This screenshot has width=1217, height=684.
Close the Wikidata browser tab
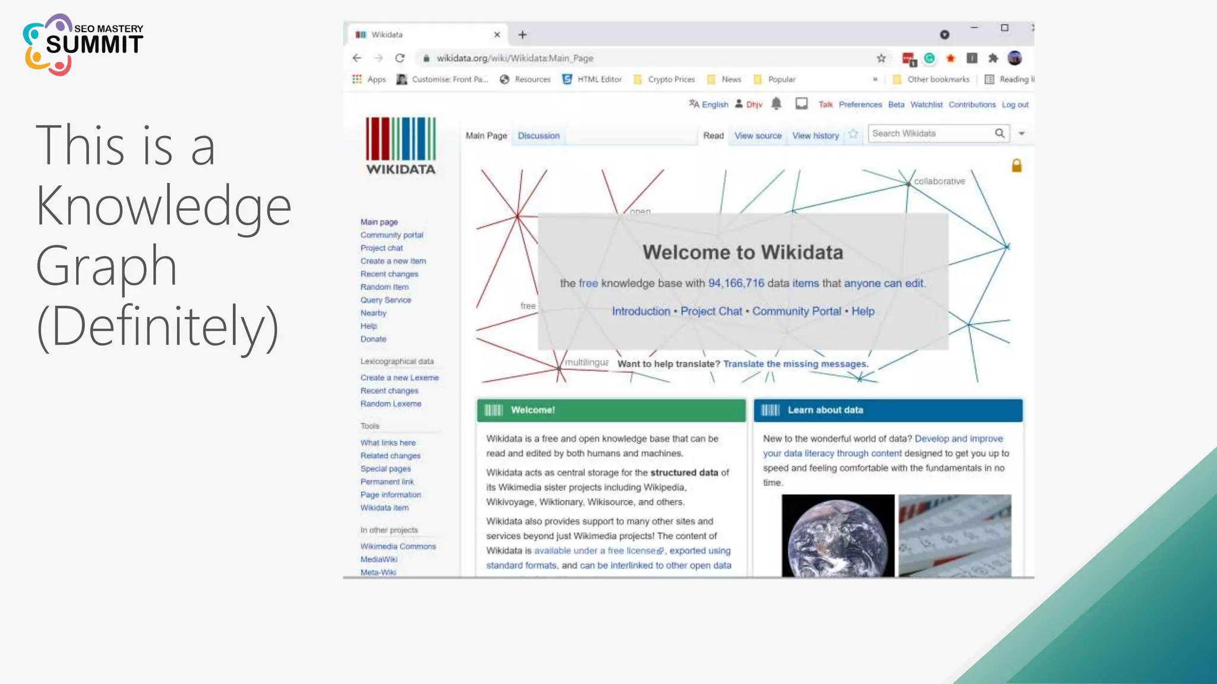tap(497, 34)
